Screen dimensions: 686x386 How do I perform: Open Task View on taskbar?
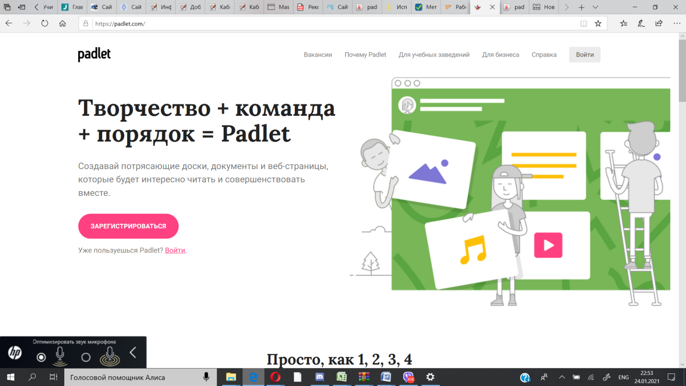click(54, 377)
